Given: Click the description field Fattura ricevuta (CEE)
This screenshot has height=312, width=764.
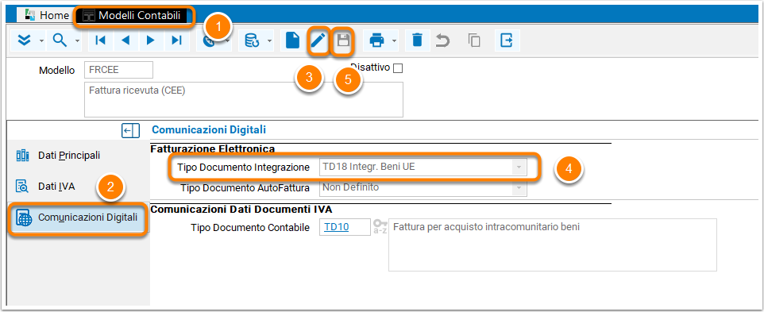Looking at the screenshot, I should click(x=244, y=99).
